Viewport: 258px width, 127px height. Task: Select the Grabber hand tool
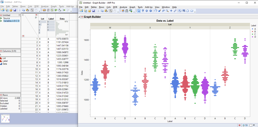click(x=155, y=11)
